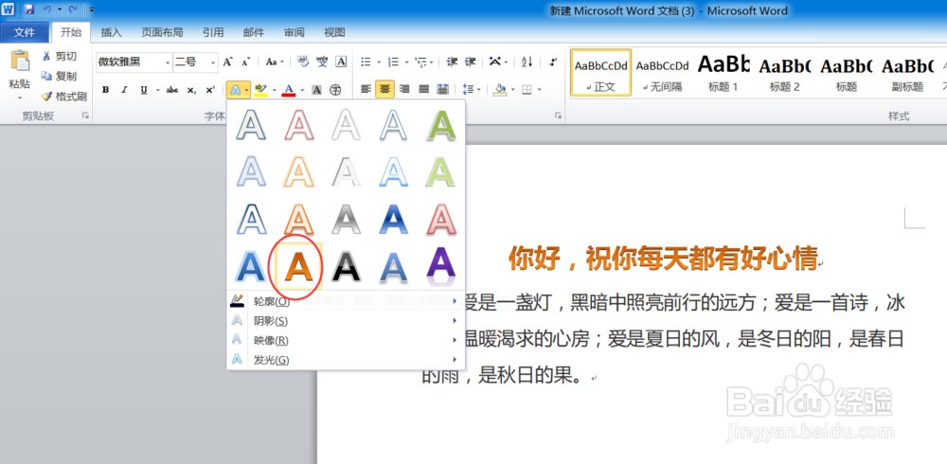947x464 pixels.
Task: Click the Clear Formatting icon
Action: pyautogui.click(x=303, y=62)
